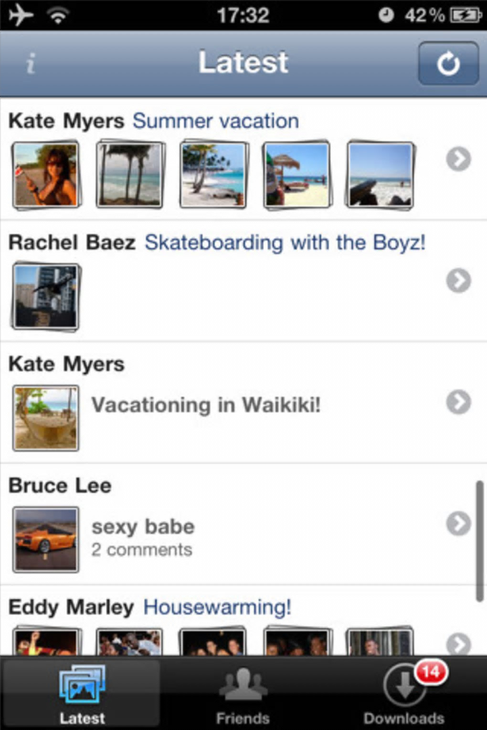Viewport: 487px width, 730px height.
Task: Expand the Bruce Lee post chevron
Action: (458, 524)
